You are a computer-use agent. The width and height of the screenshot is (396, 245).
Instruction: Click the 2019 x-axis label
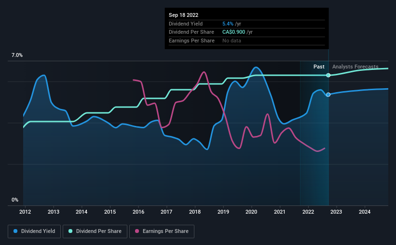[x=223, y=212]
